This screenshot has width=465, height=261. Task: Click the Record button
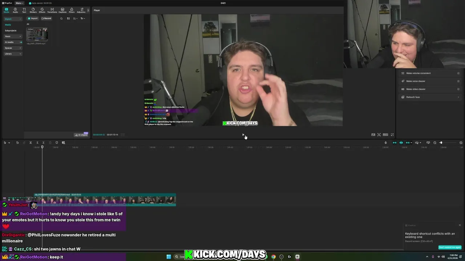[x=46, y=18]
